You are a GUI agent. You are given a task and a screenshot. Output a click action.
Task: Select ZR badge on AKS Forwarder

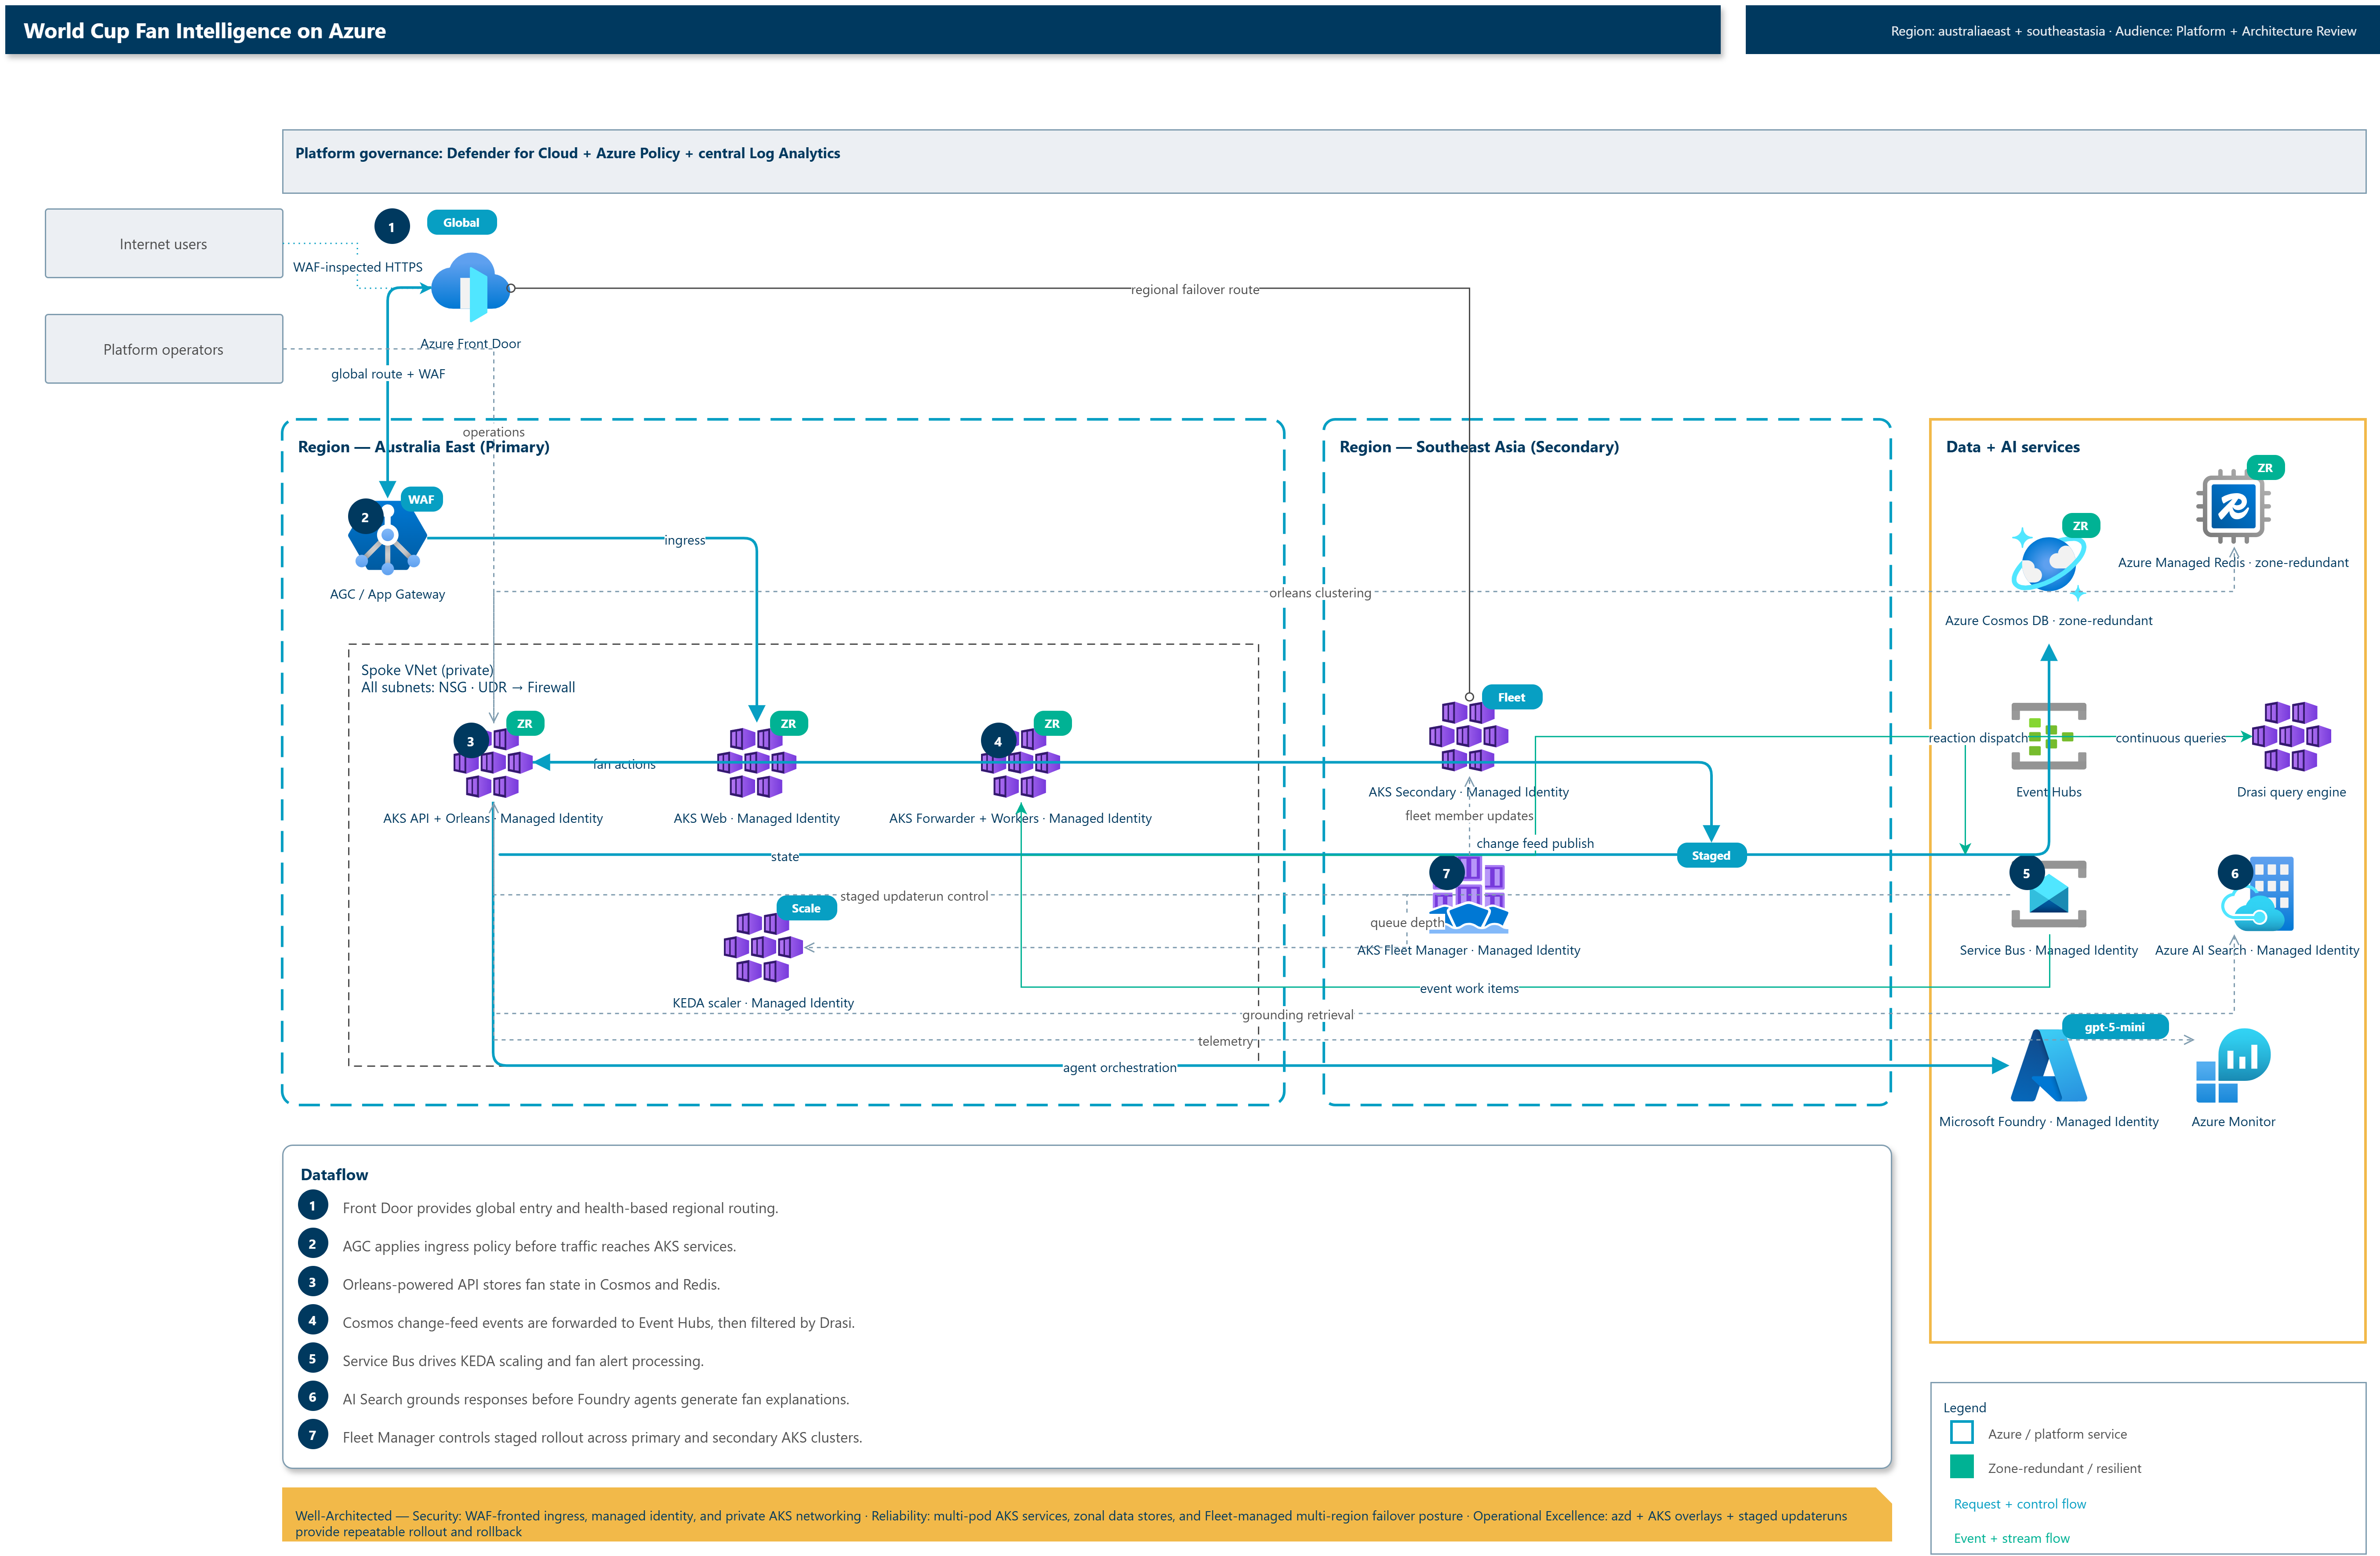pyautogui.click(x=1052, y=723)
